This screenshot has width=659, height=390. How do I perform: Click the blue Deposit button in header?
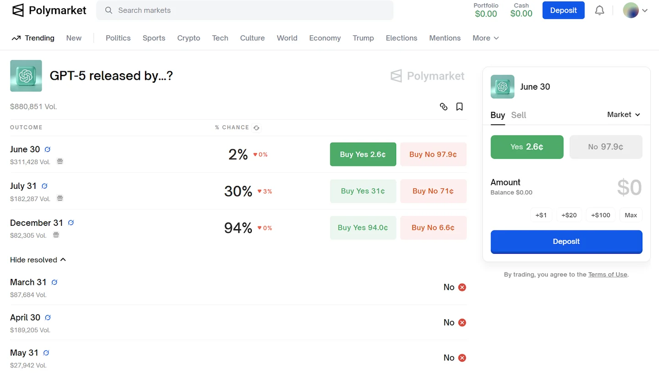[x=563, y=10]
